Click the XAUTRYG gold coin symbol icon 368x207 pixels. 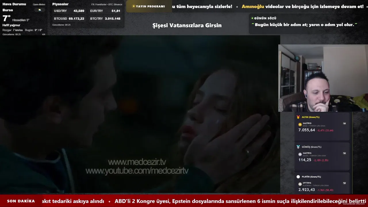[x=300, y=124]
